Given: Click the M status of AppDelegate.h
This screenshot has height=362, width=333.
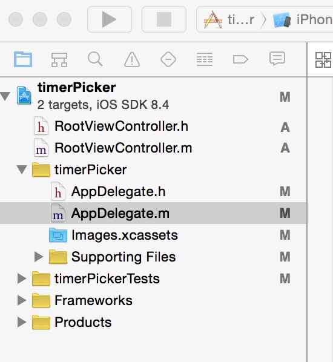Looking at the screenshot, I should coord(285,192).
